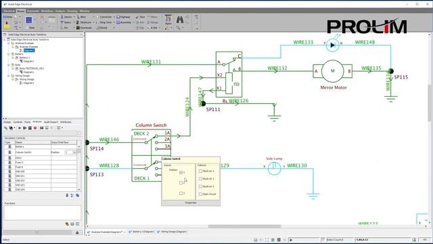This screenshot has height=244, width=433.
Task: Open Column Switch Position dropdown in table
Action: [x=74, y=152]
